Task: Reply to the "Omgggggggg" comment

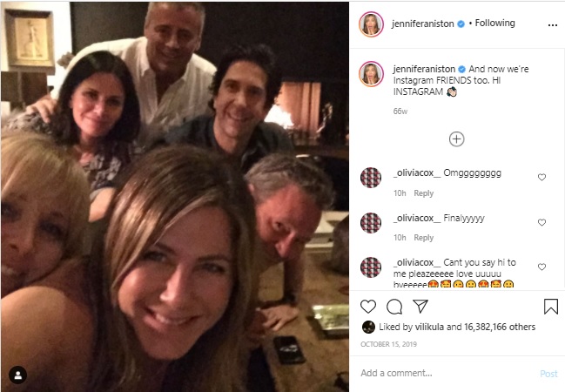Action: (423, 193)
